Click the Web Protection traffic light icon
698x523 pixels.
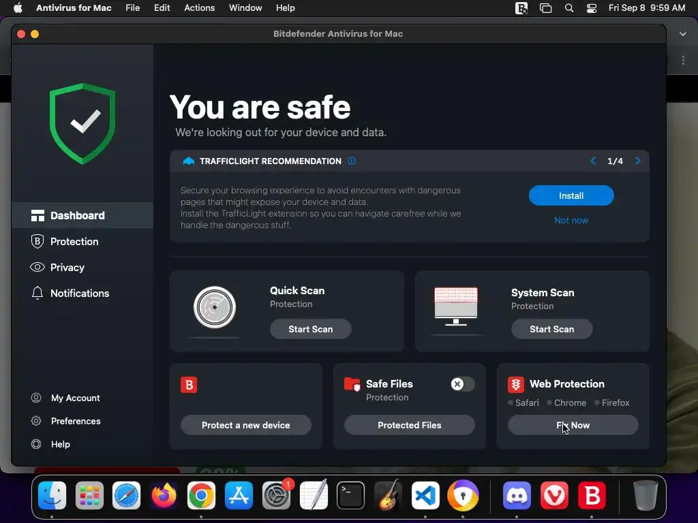pyautogui.click(x=516, y=385)
